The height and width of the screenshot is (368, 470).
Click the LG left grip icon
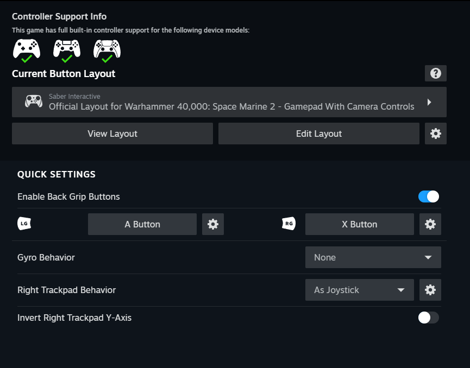point(24,224)
